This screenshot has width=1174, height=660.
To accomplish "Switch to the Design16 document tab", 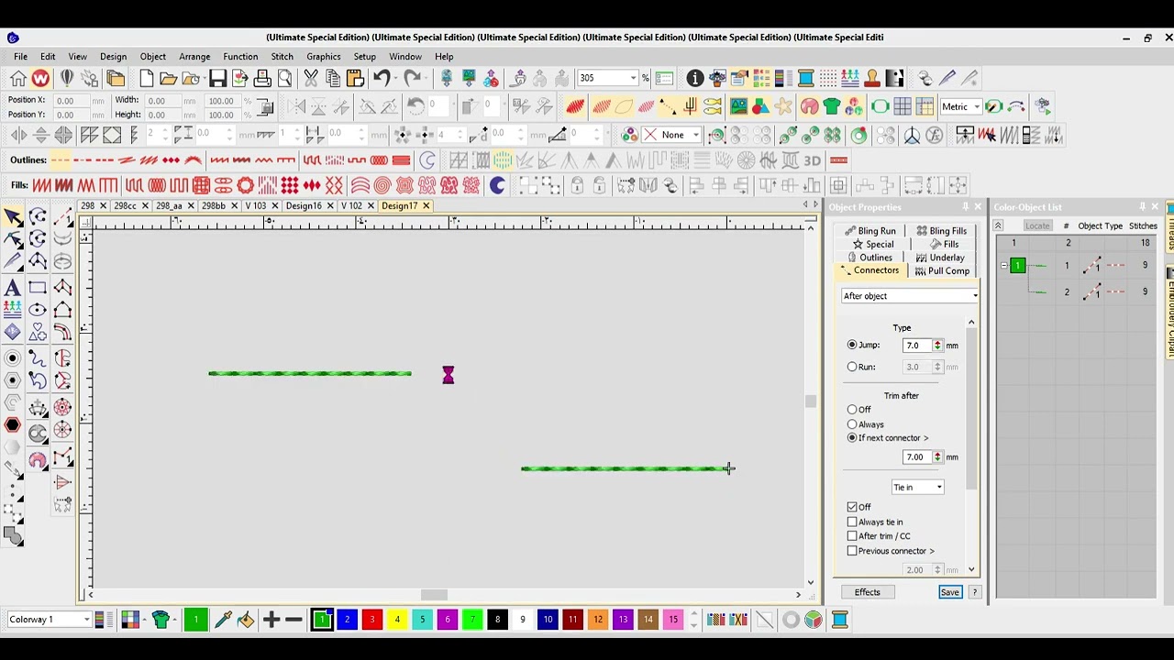I will [x=304, y=206].
